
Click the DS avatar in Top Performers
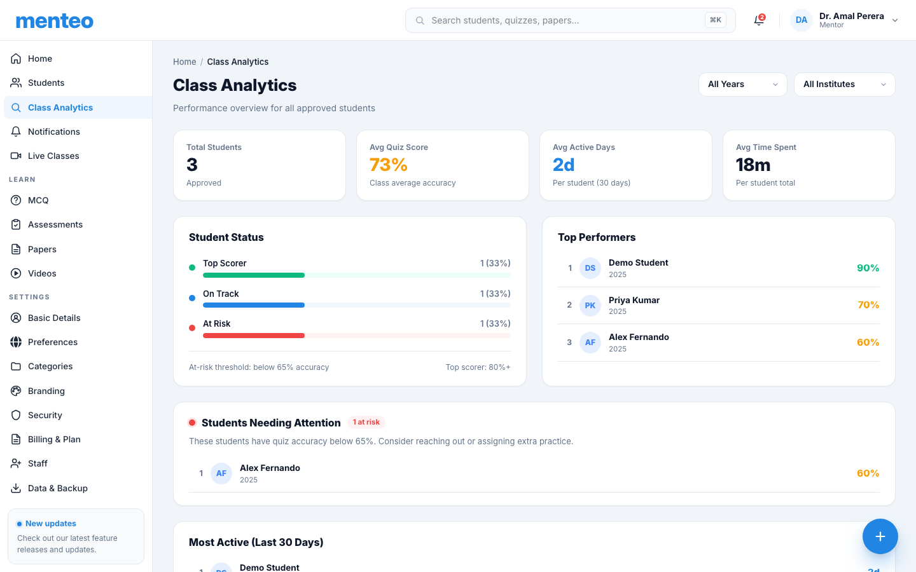click(590, 268)
